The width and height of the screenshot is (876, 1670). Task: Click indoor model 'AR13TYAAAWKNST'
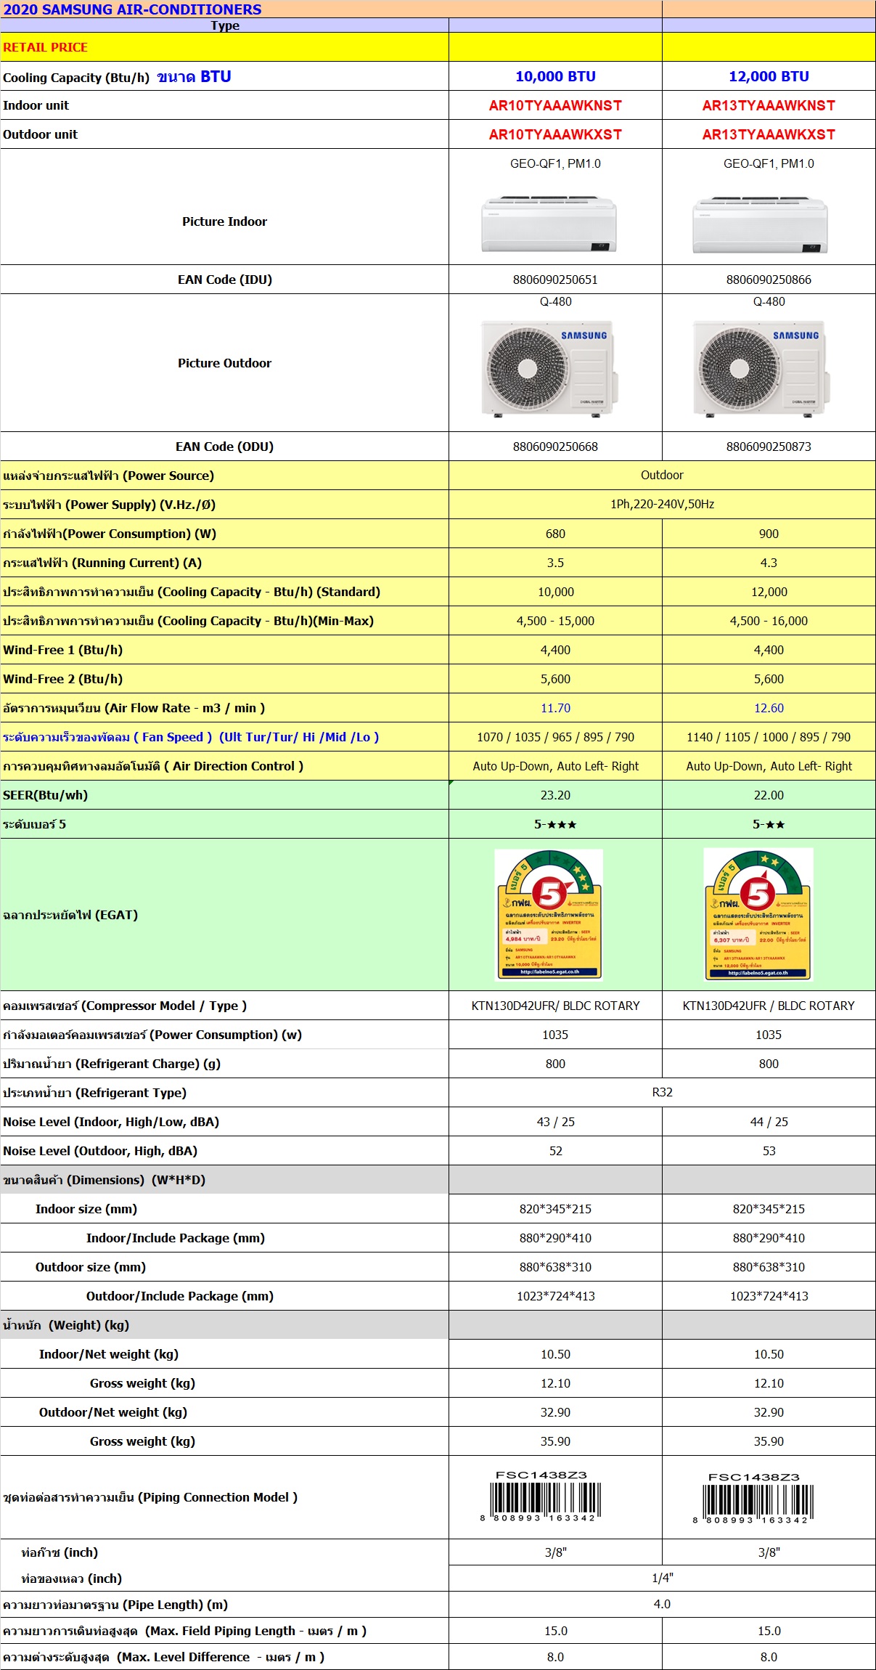pyautogui.click(x=769, y=105)
